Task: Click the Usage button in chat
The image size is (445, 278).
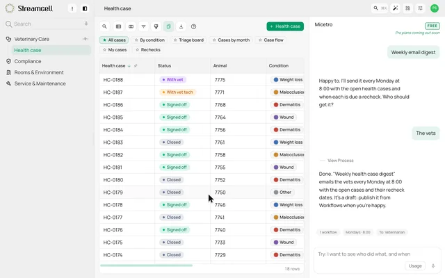Action: tap(415, 265)
